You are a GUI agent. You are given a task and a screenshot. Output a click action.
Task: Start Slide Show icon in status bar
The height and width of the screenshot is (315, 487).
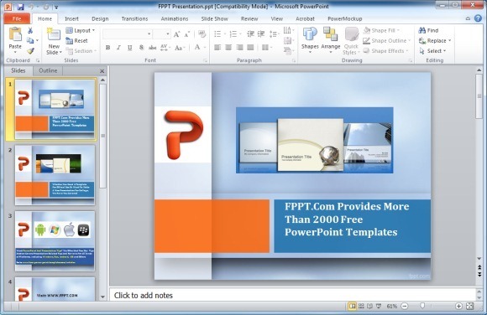[379, 307]
